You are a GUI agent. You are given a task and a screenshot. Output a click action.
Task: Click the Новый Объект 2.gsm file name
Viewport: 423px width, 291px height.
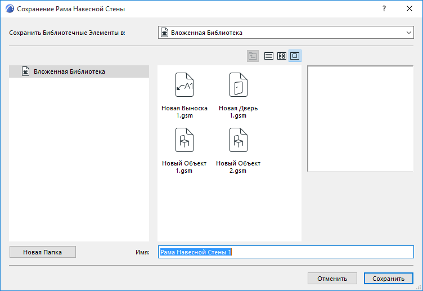pos(238,167)
